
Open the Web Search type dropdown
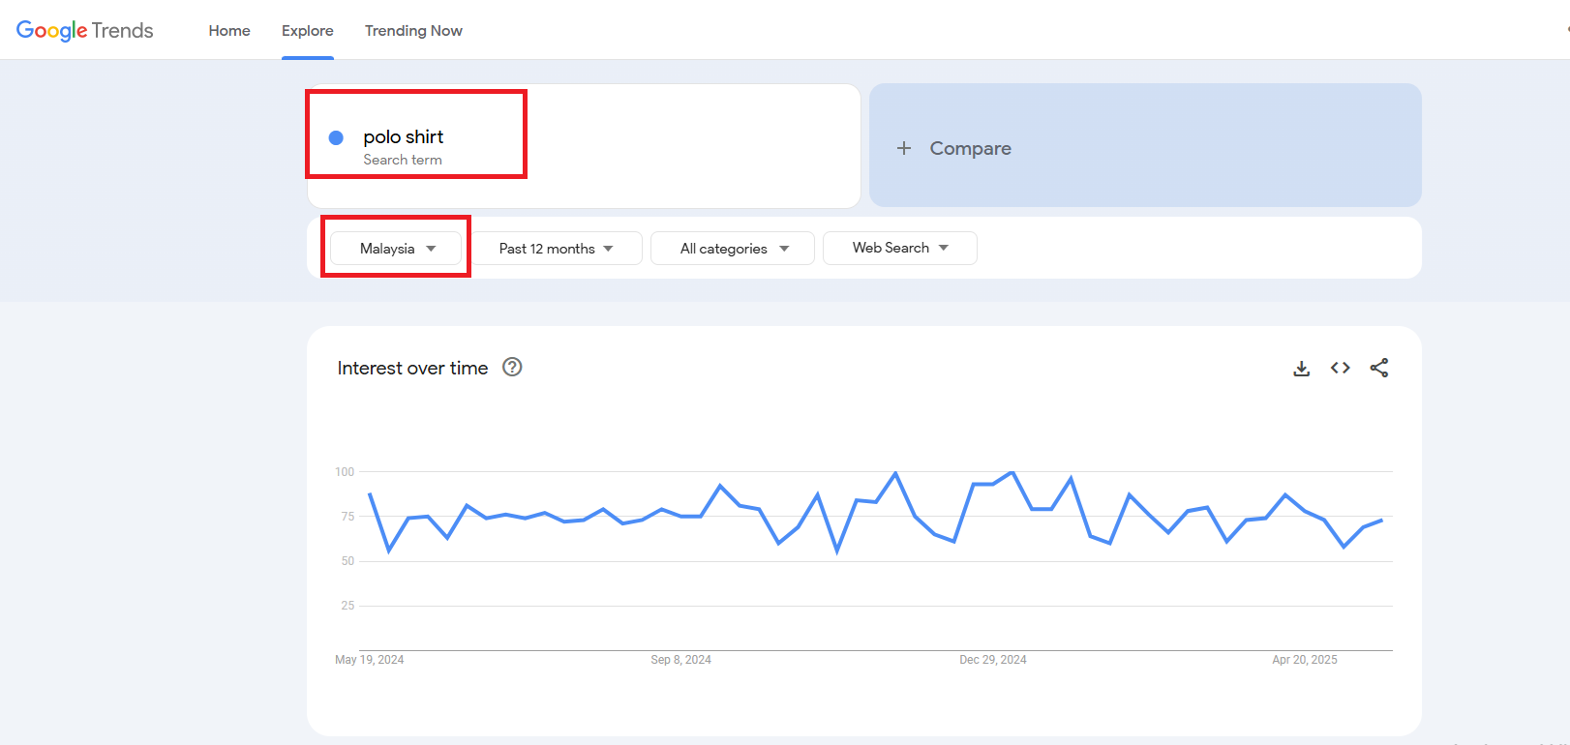coord(900,248)
